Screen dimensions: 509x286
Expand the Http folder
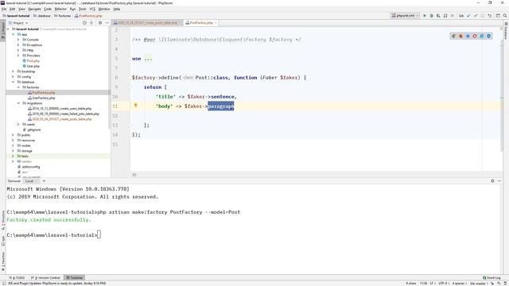coord(18,50)
